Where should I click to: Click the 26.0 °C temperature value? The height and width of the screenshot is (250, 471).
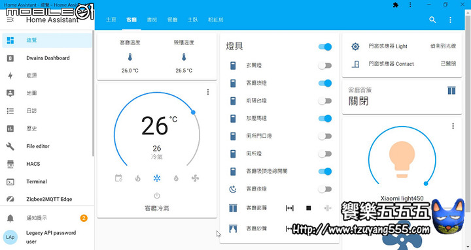[x=130, y=70]
